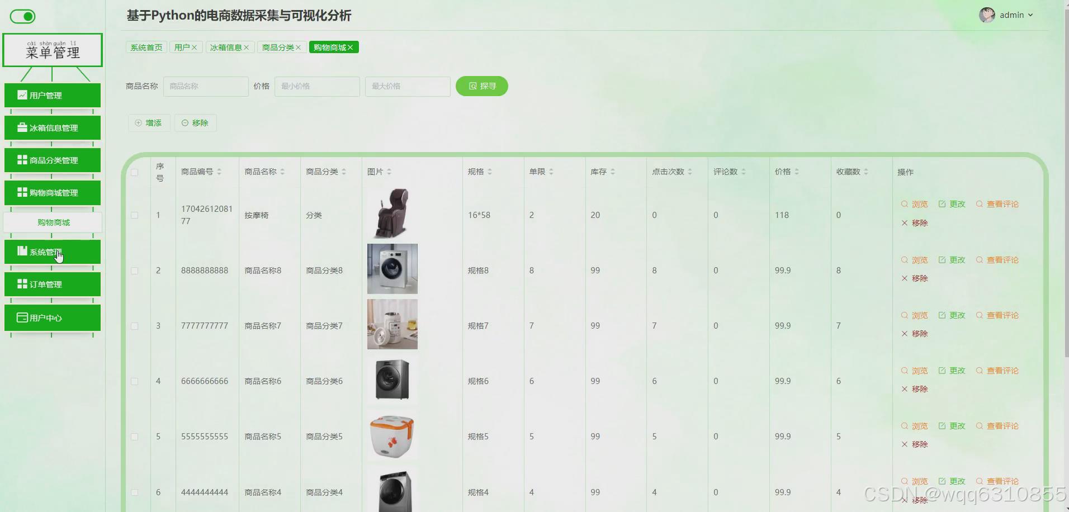Image resolution: width=1069 pixels, height=512 pixels.
Task: Sort by 商品编号 column
Action: (219, 172)
